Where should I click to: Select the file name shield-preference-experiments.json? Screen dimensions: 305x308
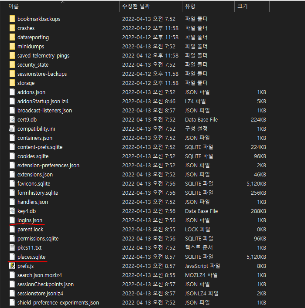(x=58, y=303)
